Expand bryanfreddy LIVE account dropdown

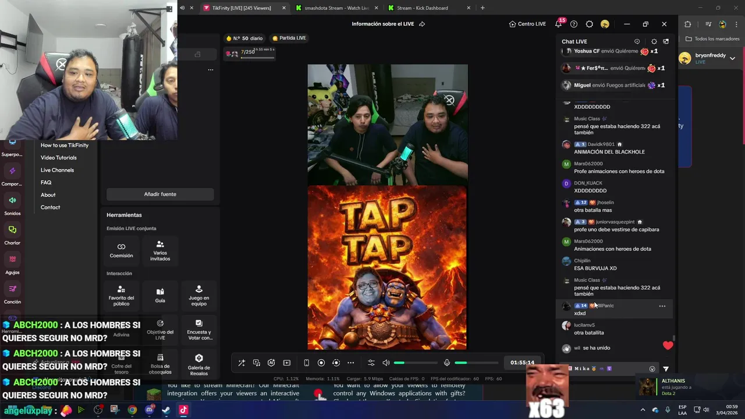(732, 58)
